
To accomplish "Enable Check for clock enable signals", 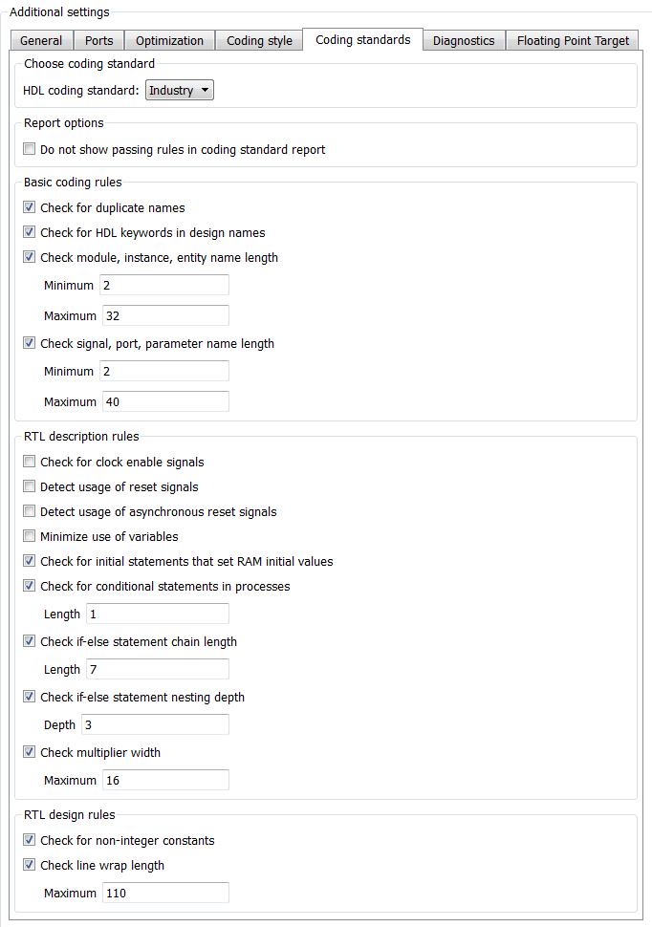I will click(31, 463).
